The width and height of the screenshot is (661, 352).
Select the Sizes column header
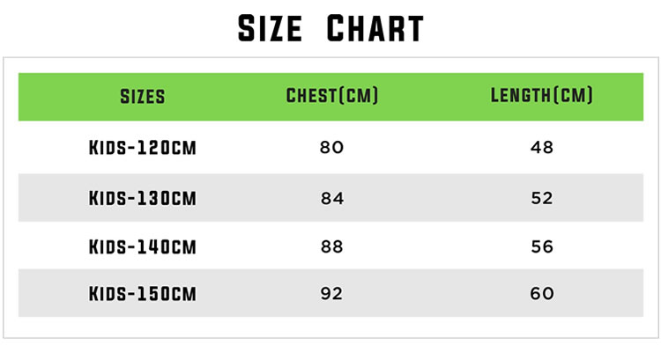tap(142, 97)
